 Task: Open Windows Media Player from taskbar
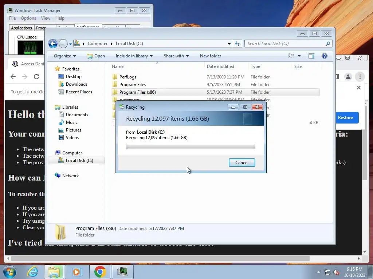(77, 272)
